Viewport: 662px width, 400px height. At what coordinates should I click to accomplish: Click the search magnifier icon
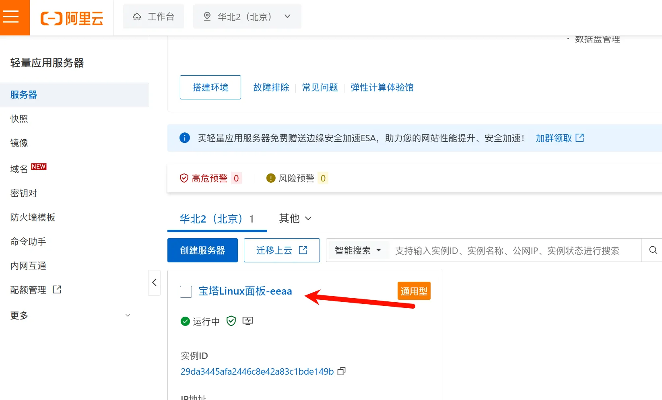coord(653,250)
